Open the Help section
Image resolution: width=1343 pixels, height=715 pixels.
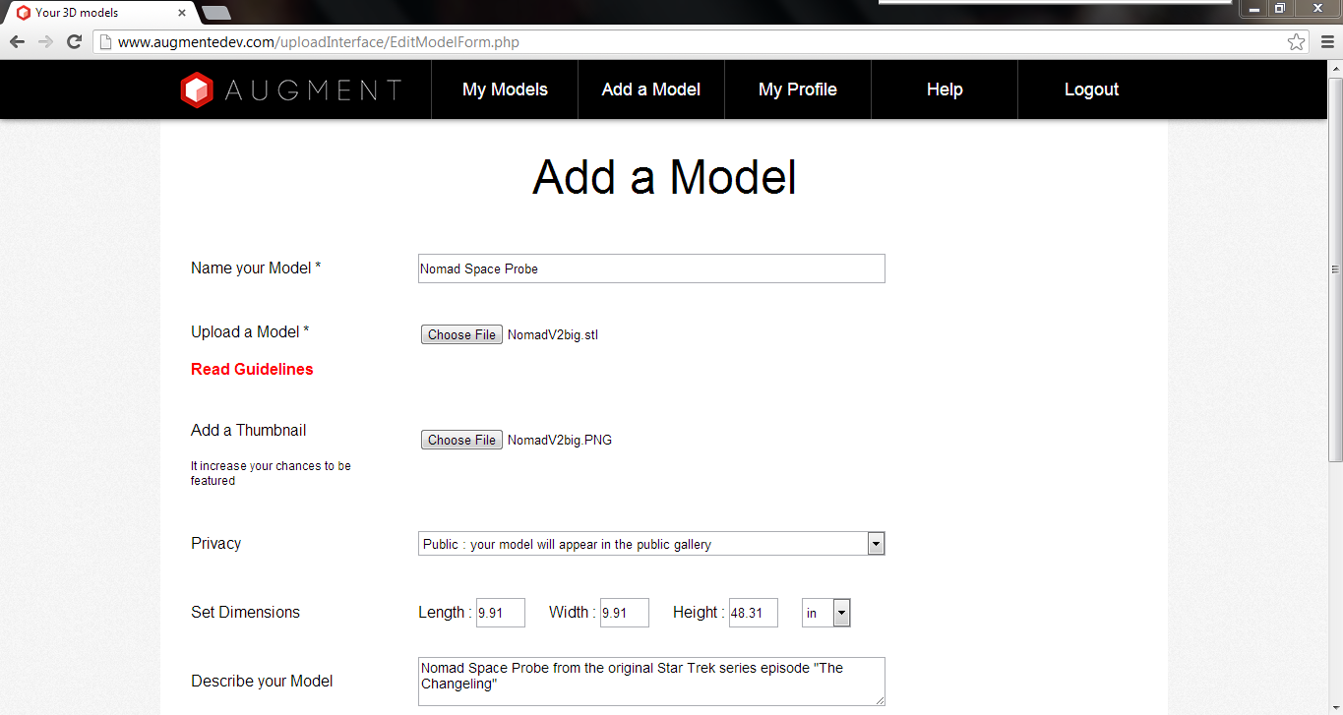click(944, 89)
